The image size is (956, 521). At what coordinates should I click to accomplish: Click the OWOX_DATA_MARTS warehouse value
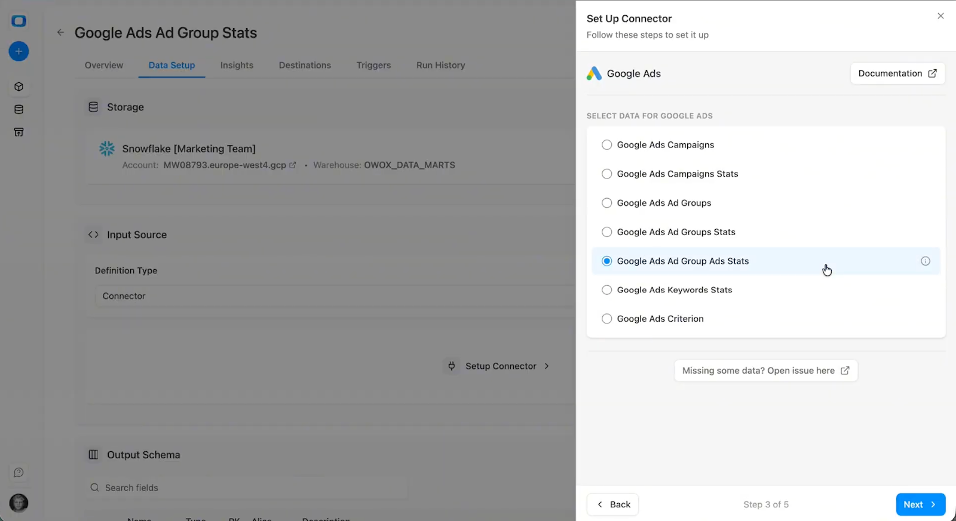[x=409, y=165]
